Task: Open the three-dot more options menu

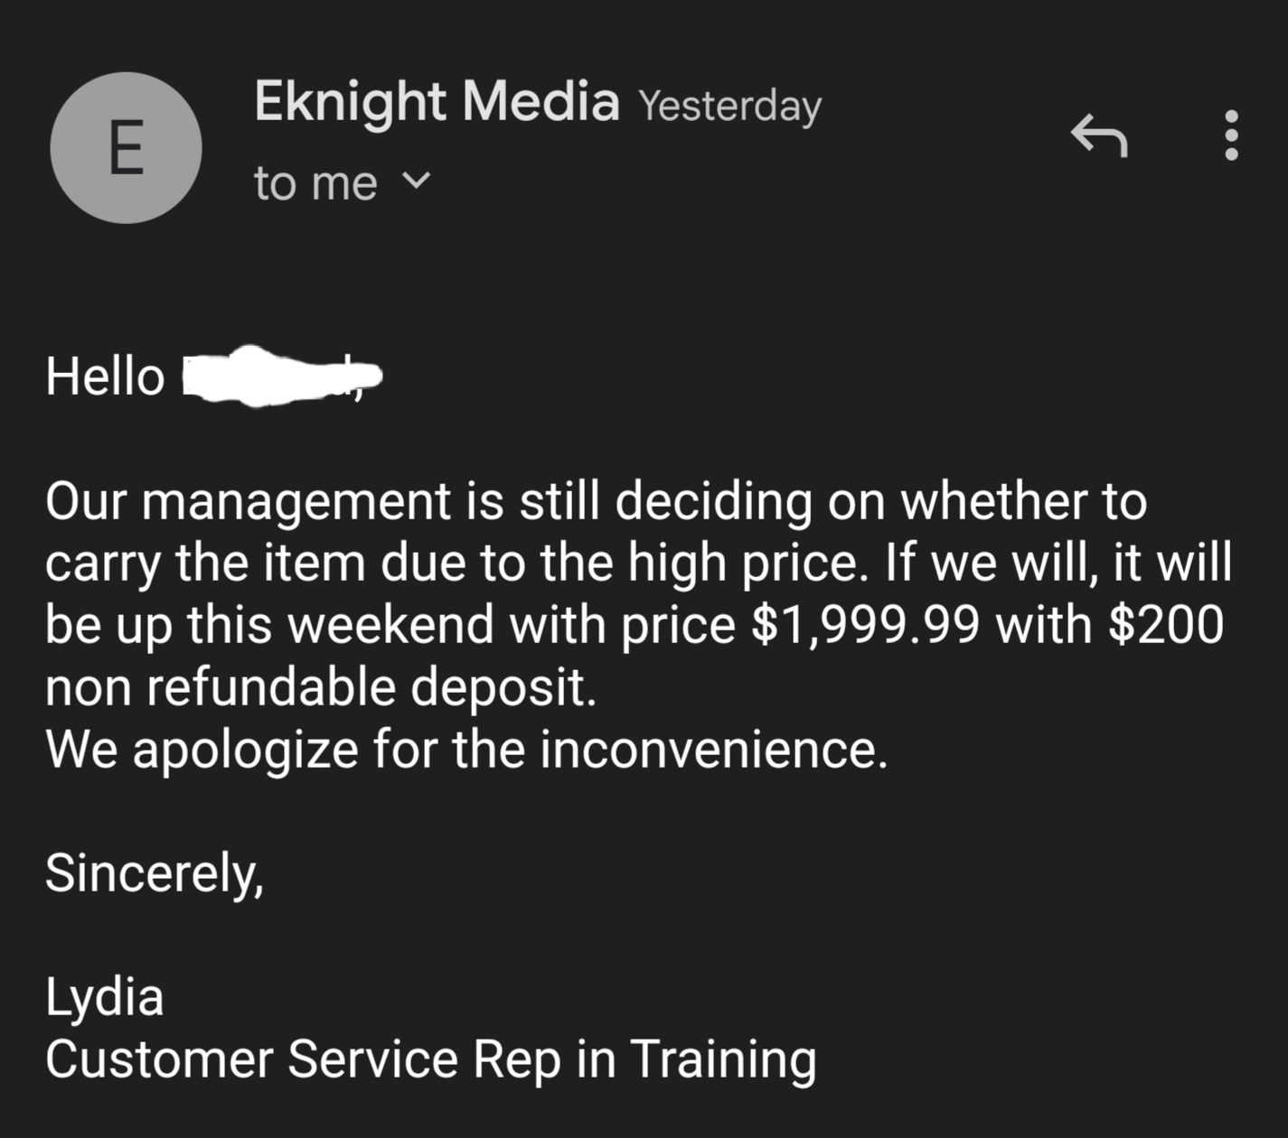Action: pos(1231,135)
